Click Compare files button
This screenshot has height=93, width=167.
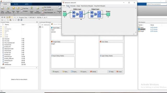[24, 11]
